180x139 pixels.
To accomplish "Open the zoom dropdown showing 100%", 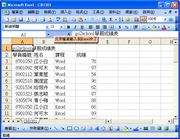I will (165, 20).
